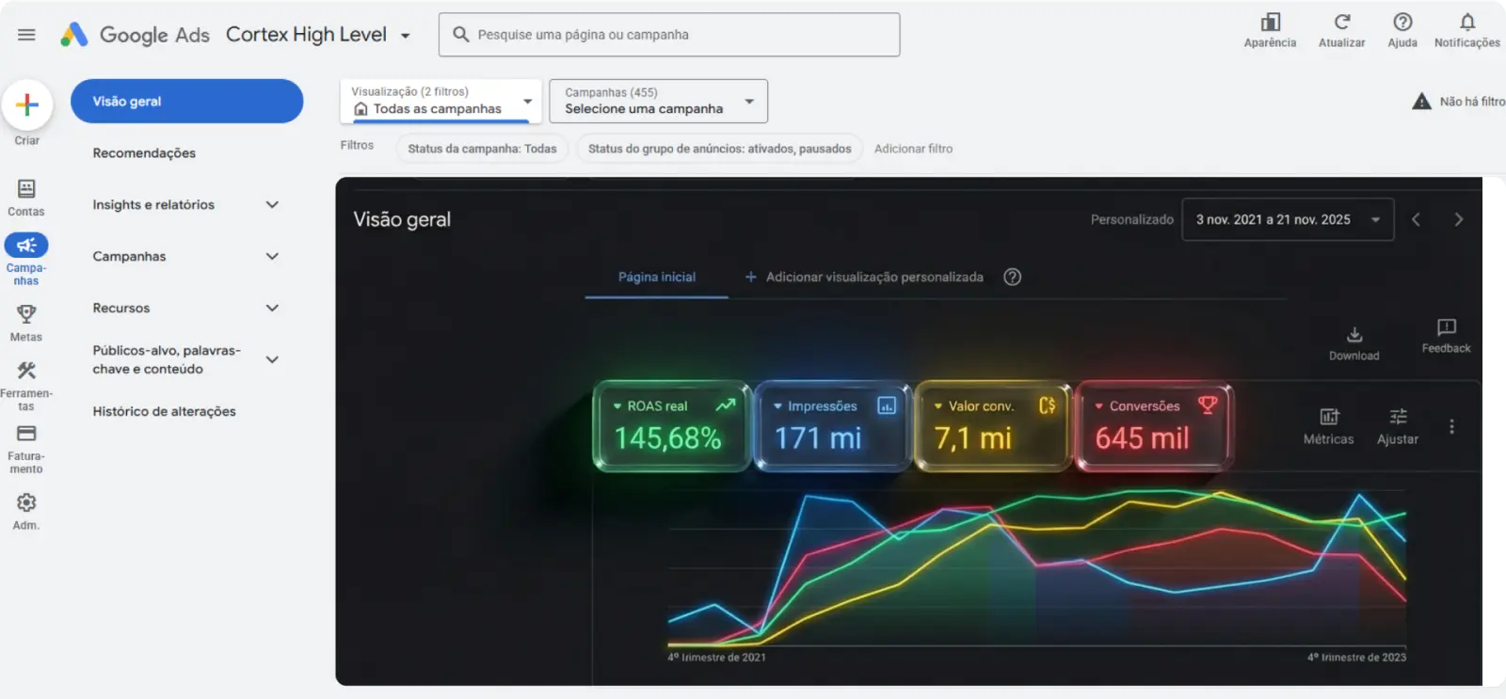Screen dimensions: 1506x699
Task: Open the Valor conv. metric dropdown
Action: (938, 406)
